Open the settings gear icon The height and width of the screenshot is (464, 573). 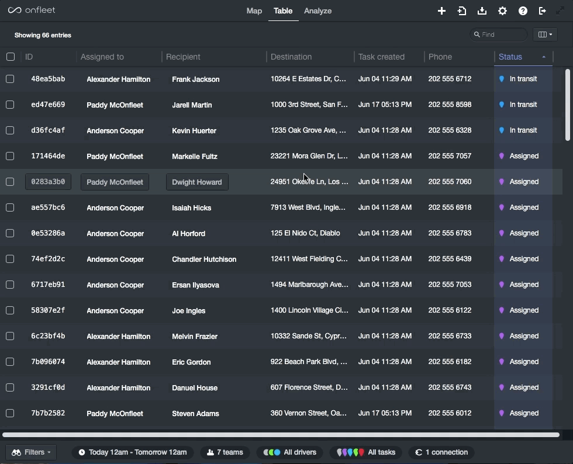(502, 11)
